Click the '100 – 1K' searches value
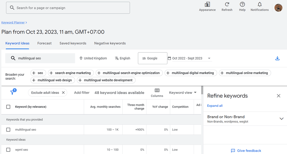This screenshot has width=287, height=154. point(113,130)
